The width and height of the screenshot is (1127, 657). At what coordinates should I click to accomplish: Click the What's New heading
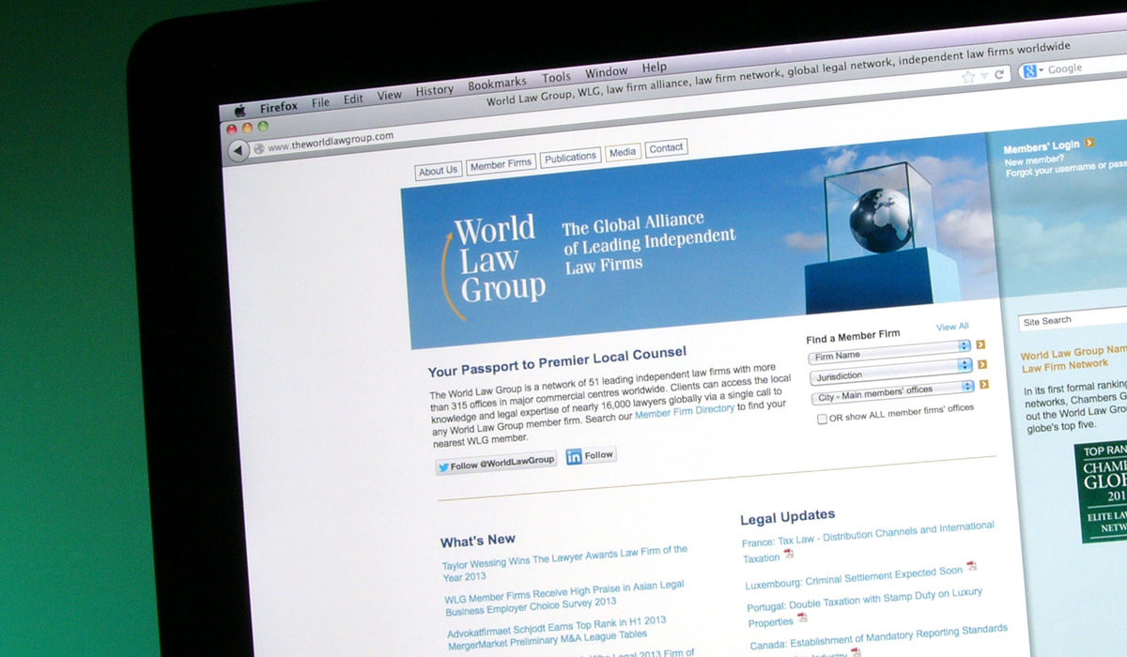point(478,540)
